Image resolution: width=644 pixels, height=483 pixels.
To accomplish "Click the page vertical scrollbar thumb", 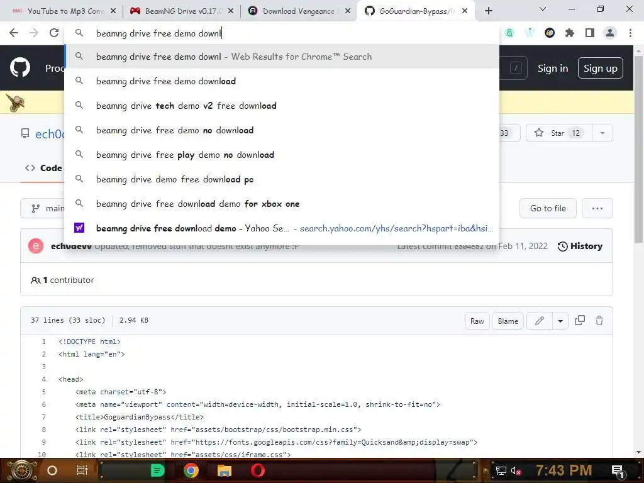I will click(x=638, y=148).
